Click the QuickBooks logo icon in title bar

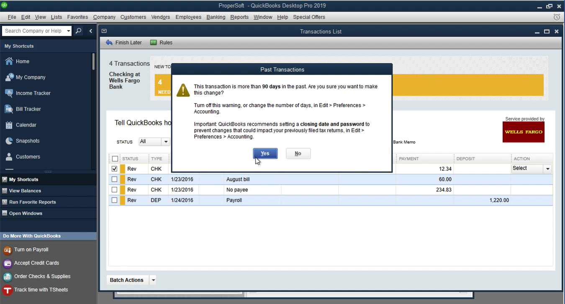pyautogui.click(x=4, y=5)
